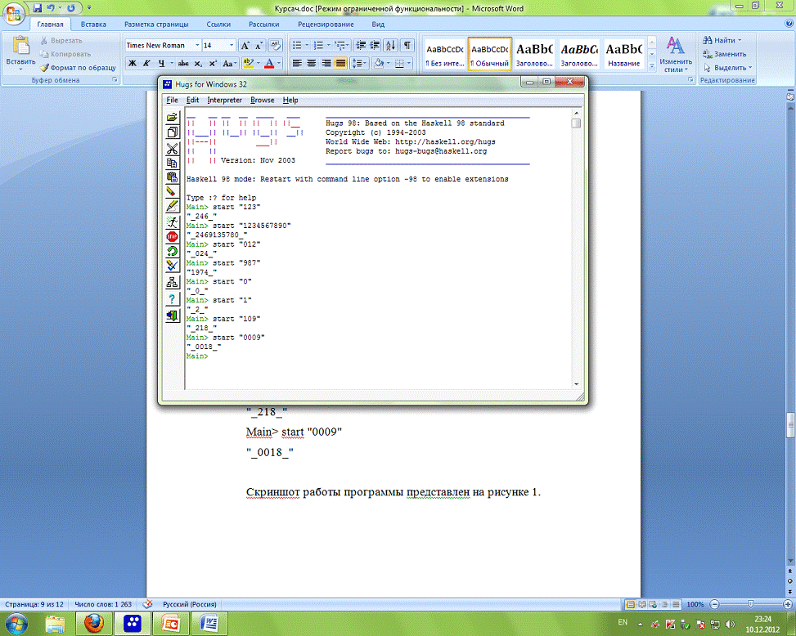
Task: Click the Exit door icon in Hugs toolbar
Action: pyautogui.click(x=172, y=316)
